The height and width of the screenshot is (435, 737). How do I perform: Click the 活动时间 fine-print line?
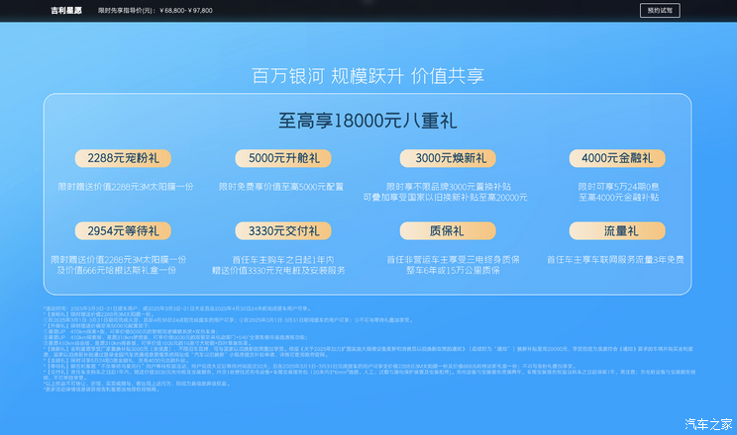pos(177,308)
